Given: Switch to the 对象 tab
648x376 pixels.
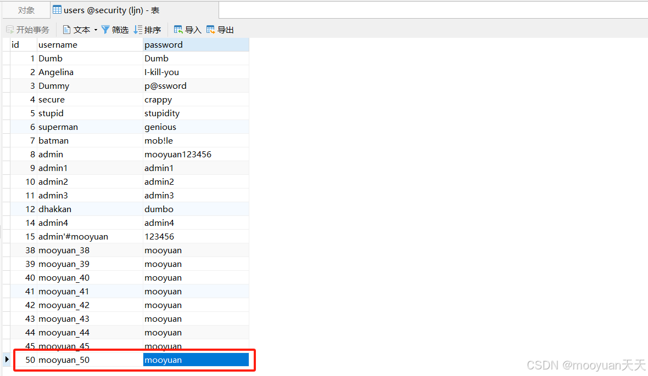Looking at the screenshot, I should coord(26,10).
